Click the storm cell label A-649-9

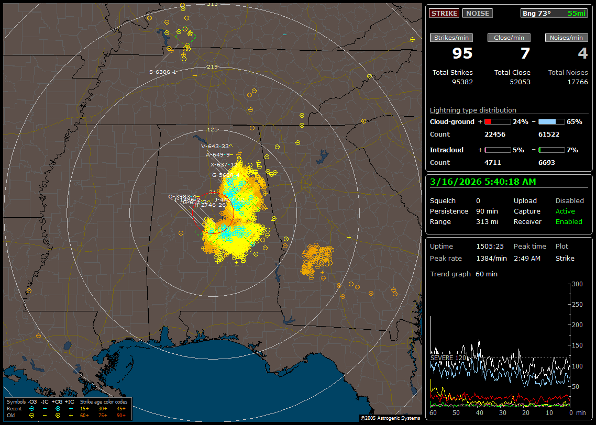point(218,154)
